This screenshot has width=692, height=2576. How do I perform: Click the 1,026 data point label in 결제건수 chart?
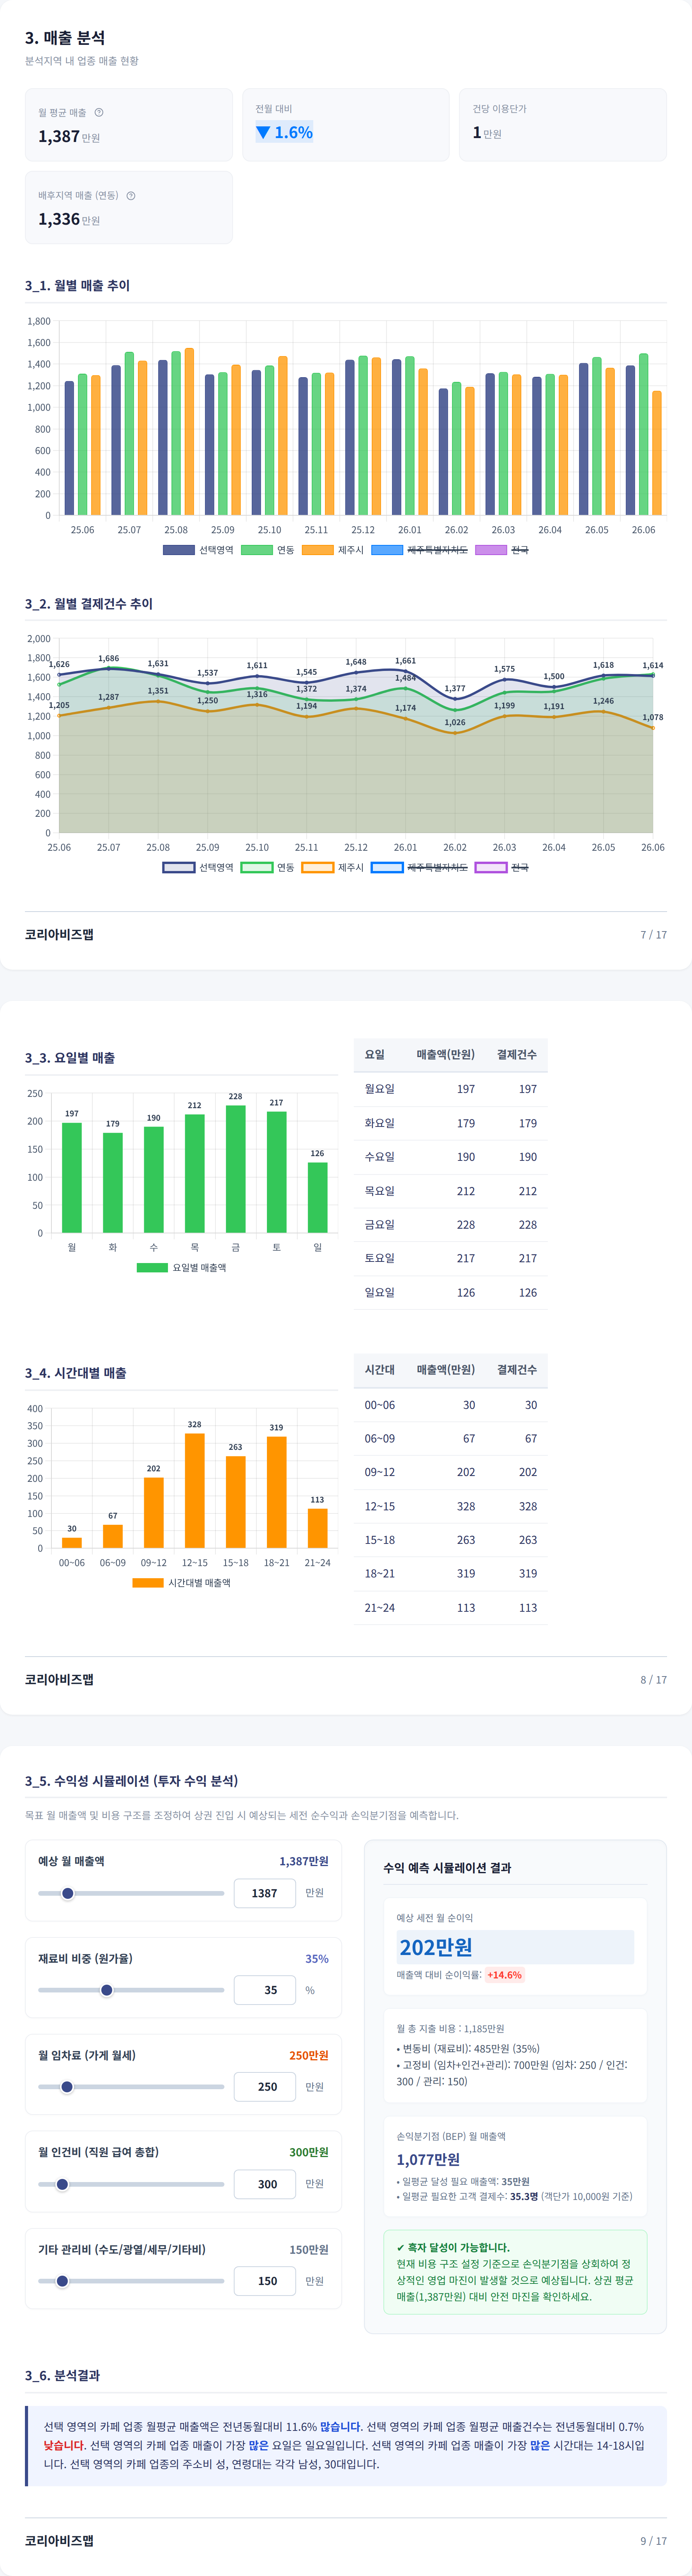pos(455,722)
